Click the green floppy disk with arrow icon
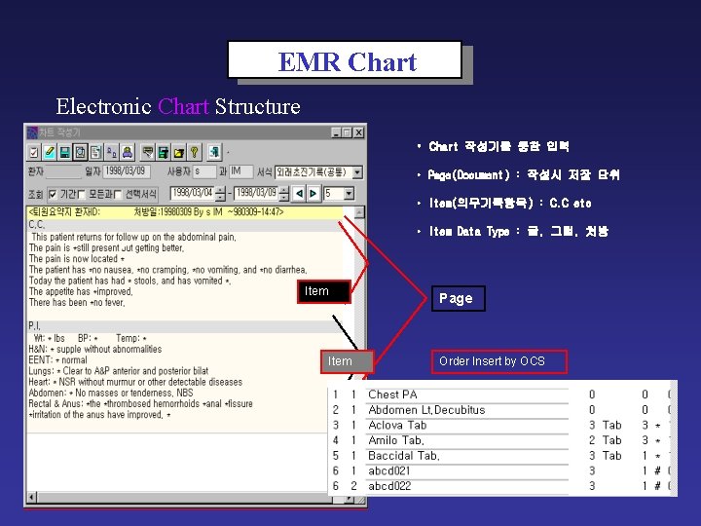This screenshot has width=701, height=526. (164, 153)
